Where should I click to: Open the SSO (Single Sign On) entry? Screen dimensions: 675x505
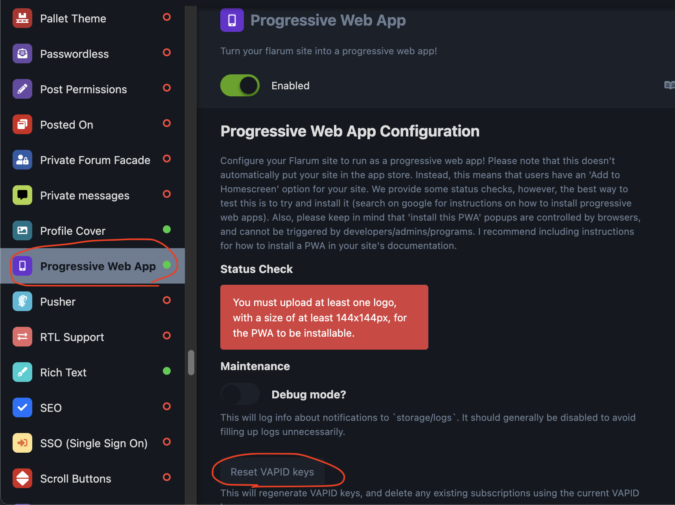point(94,443)
